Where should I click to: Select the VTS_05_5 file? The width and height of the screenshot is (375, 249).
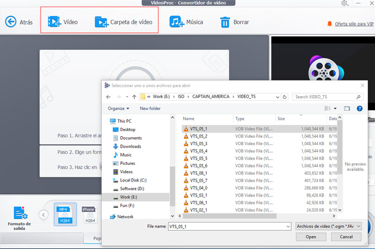(x=259, y=158)
